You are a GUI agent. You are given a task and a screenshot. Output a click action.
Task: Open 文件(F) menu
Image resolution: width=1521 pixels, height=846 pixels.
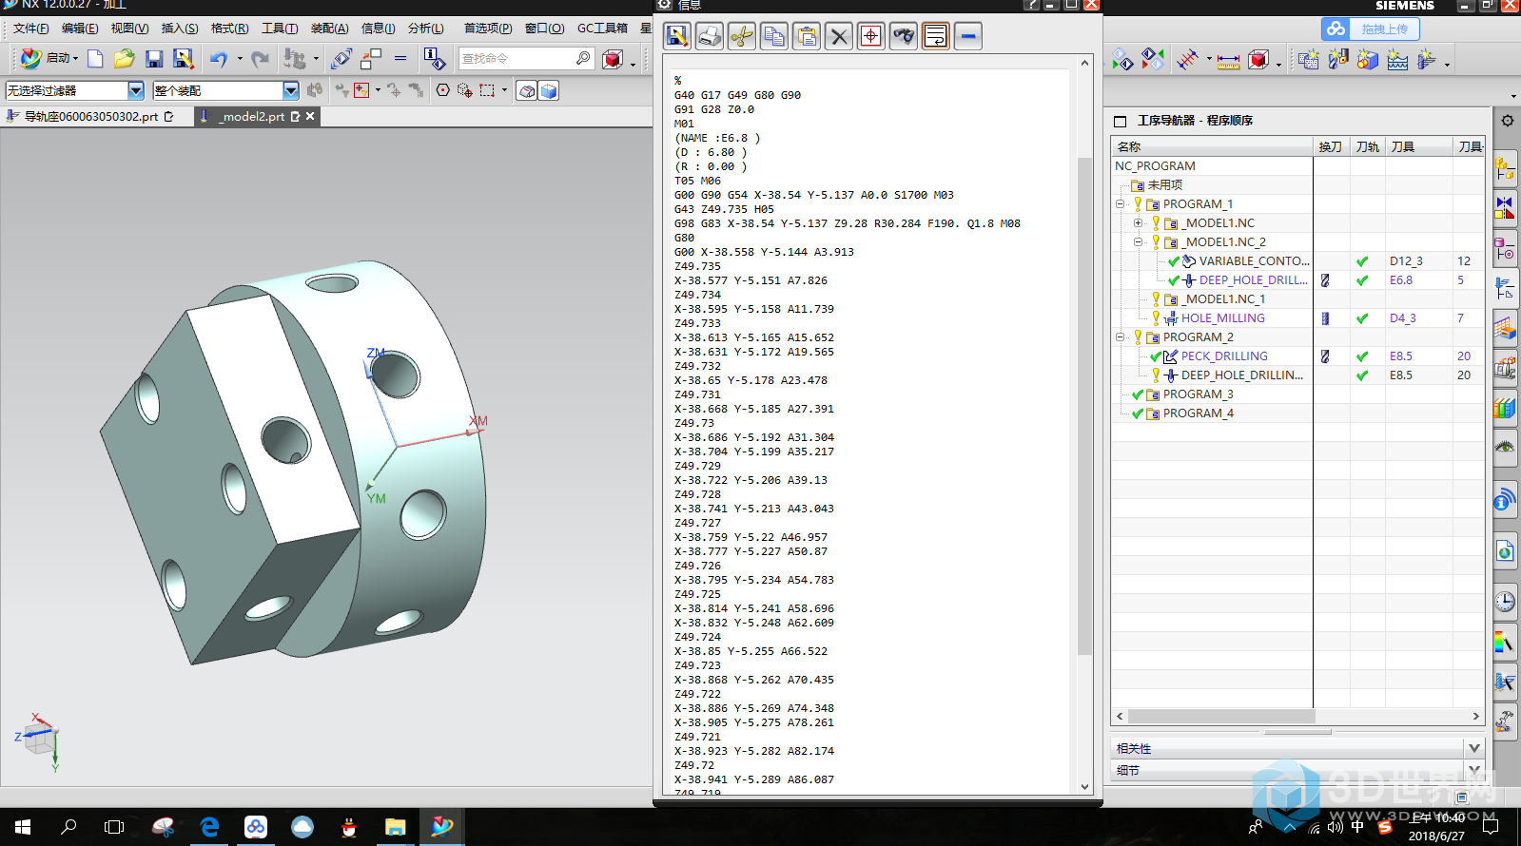tap(30, 29)
